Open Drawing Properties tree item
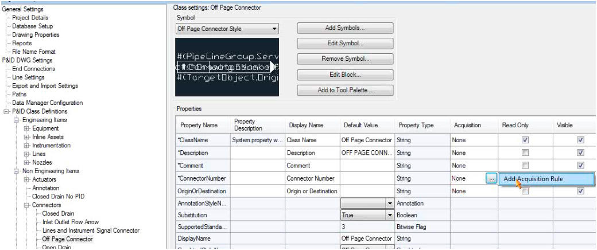The image size is (597, 250). click(x=36, y=34)
